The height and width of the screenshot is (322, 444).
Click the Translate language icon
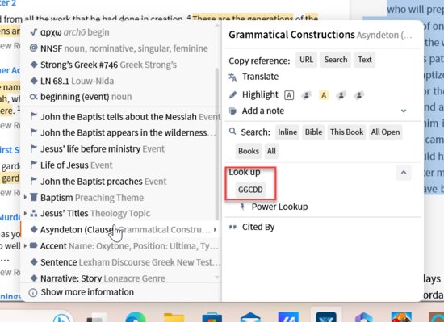[x=232, y=77]
